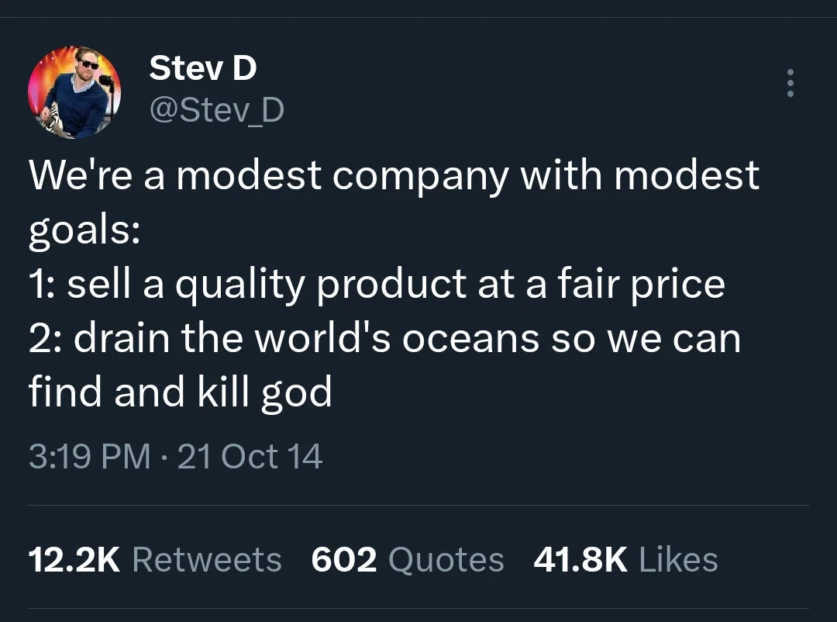The image size is (837, 622).
Task: Visit the @Stev_D handle link
Action: pos(216,110)
